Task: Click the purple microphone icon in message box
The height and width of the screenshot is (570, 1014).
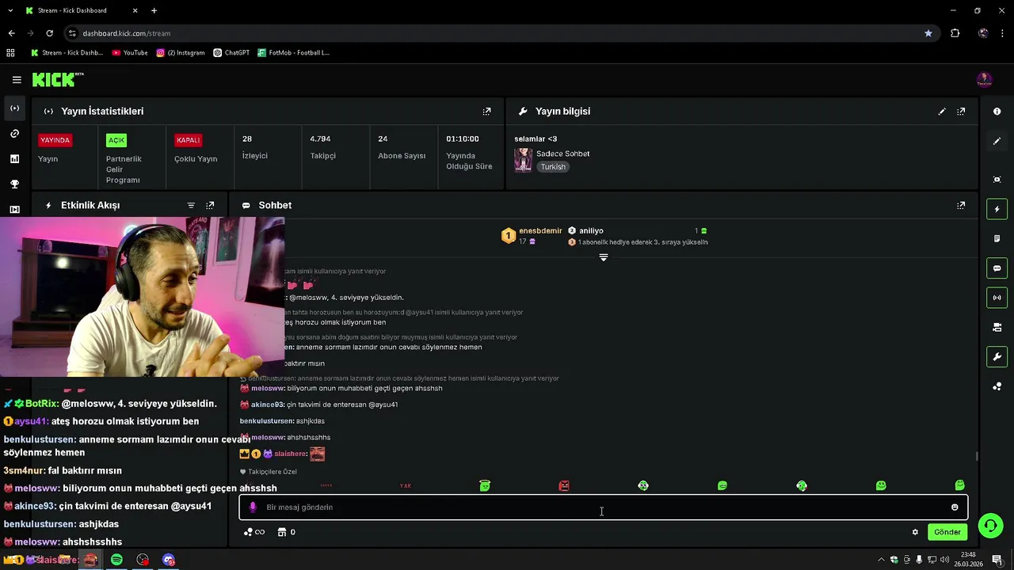Action: click(253, 507)
